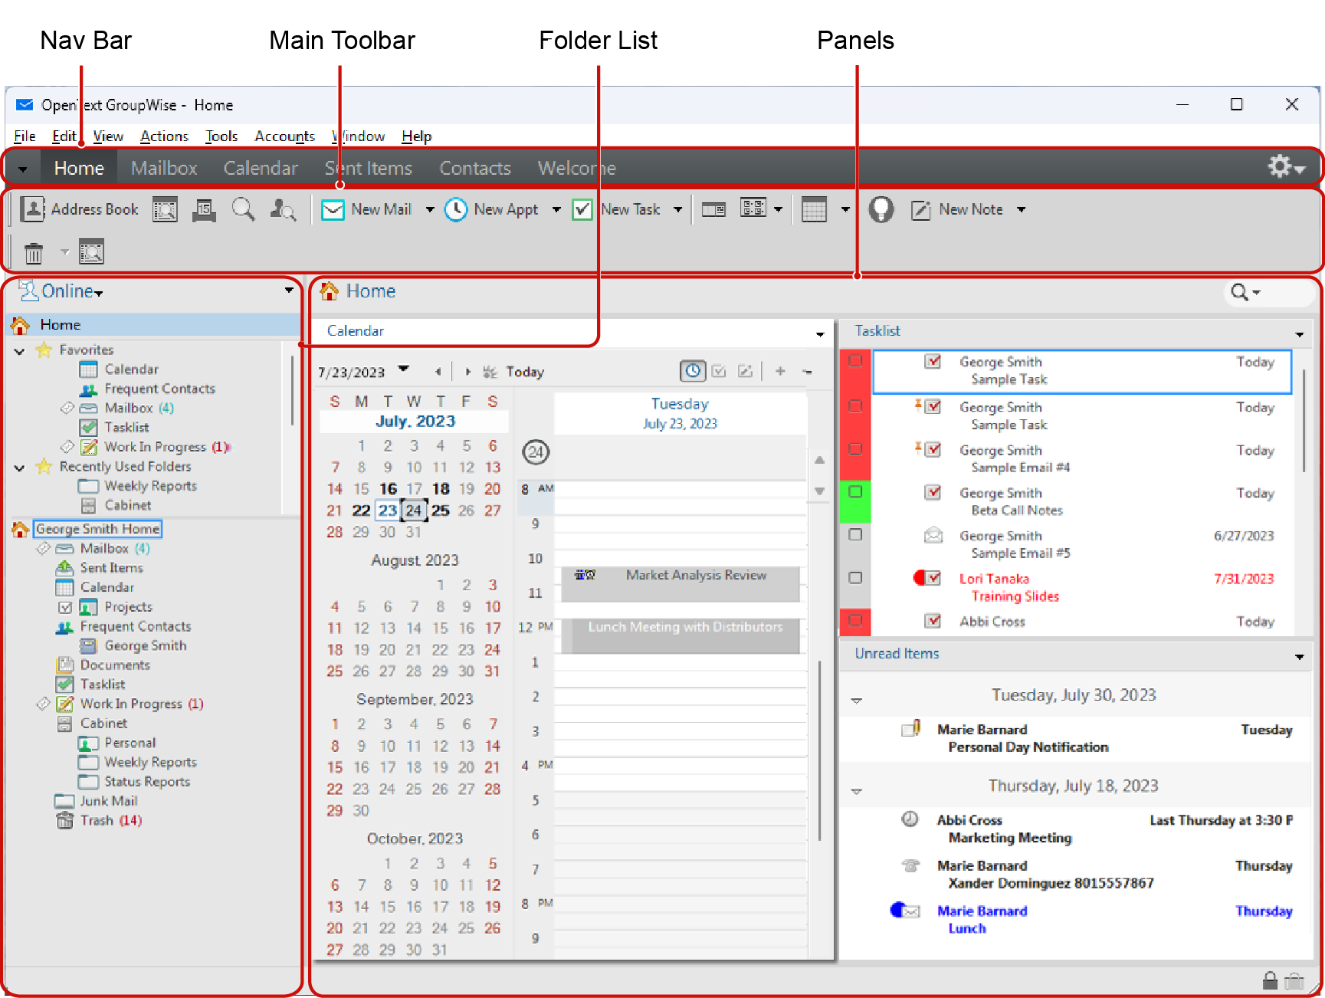Click the circled 24 day indicator

(x=536, y=451)
